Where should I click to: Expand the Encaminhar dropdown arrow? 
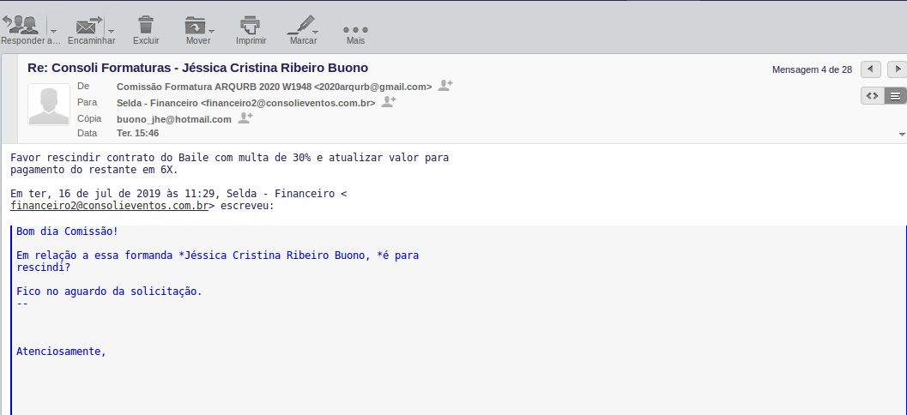pyautogui.click(x=111, y=31)
